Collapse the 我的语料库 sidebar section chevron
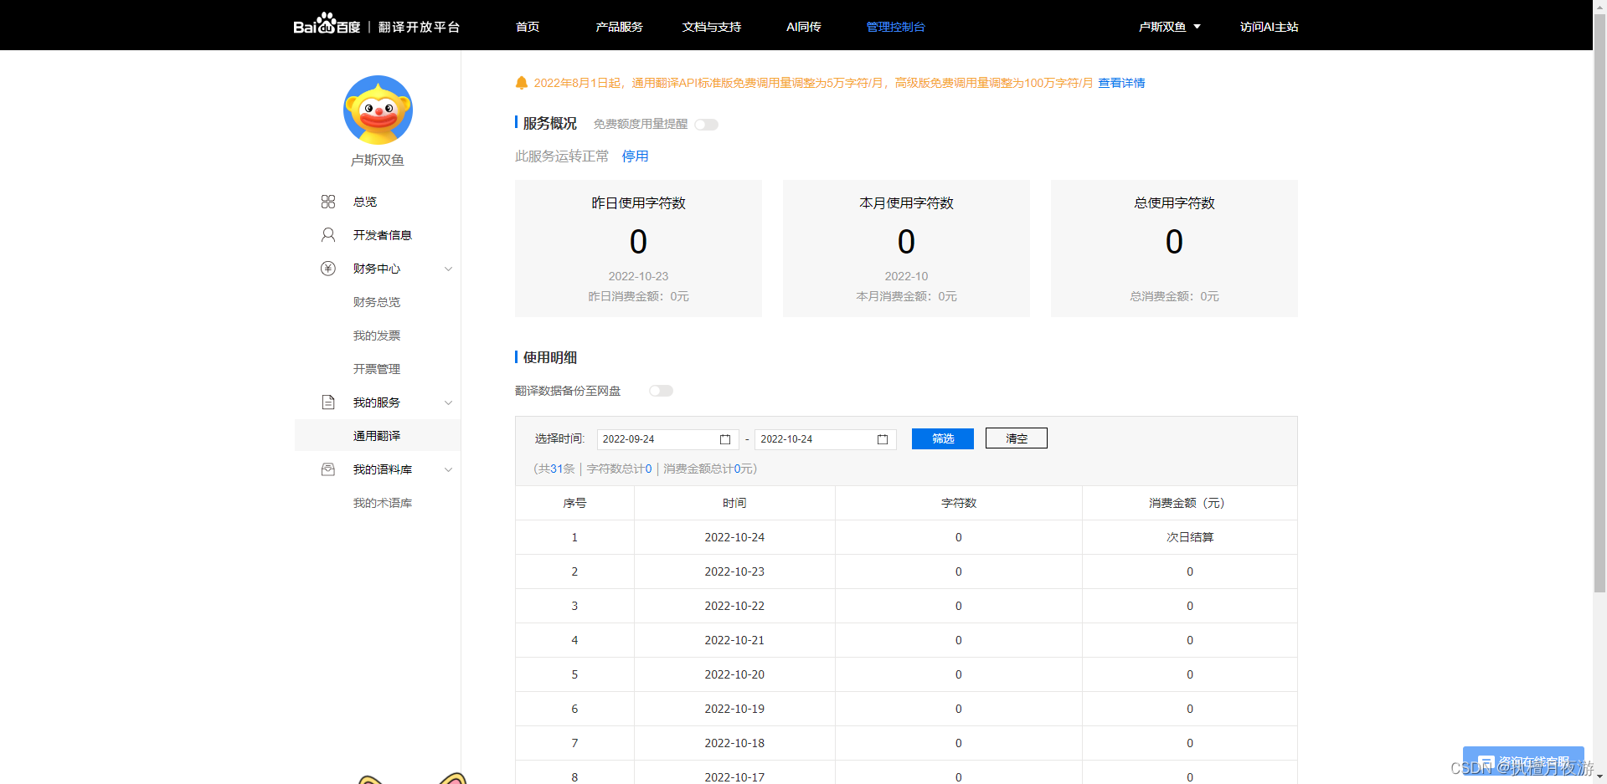This screenshot has height=784, width=1607. point(448,469)
